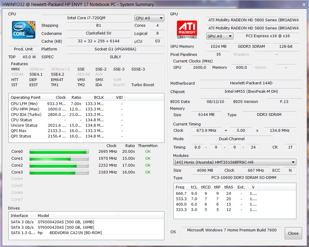Click the 666.7 frequency timing row

235,194
